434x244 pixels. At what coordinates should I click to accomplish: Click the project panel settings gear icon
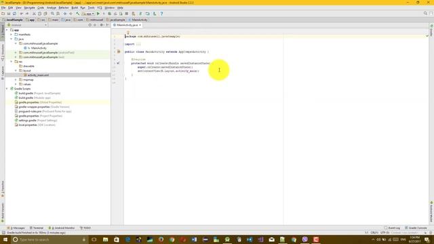pos(101,25)
